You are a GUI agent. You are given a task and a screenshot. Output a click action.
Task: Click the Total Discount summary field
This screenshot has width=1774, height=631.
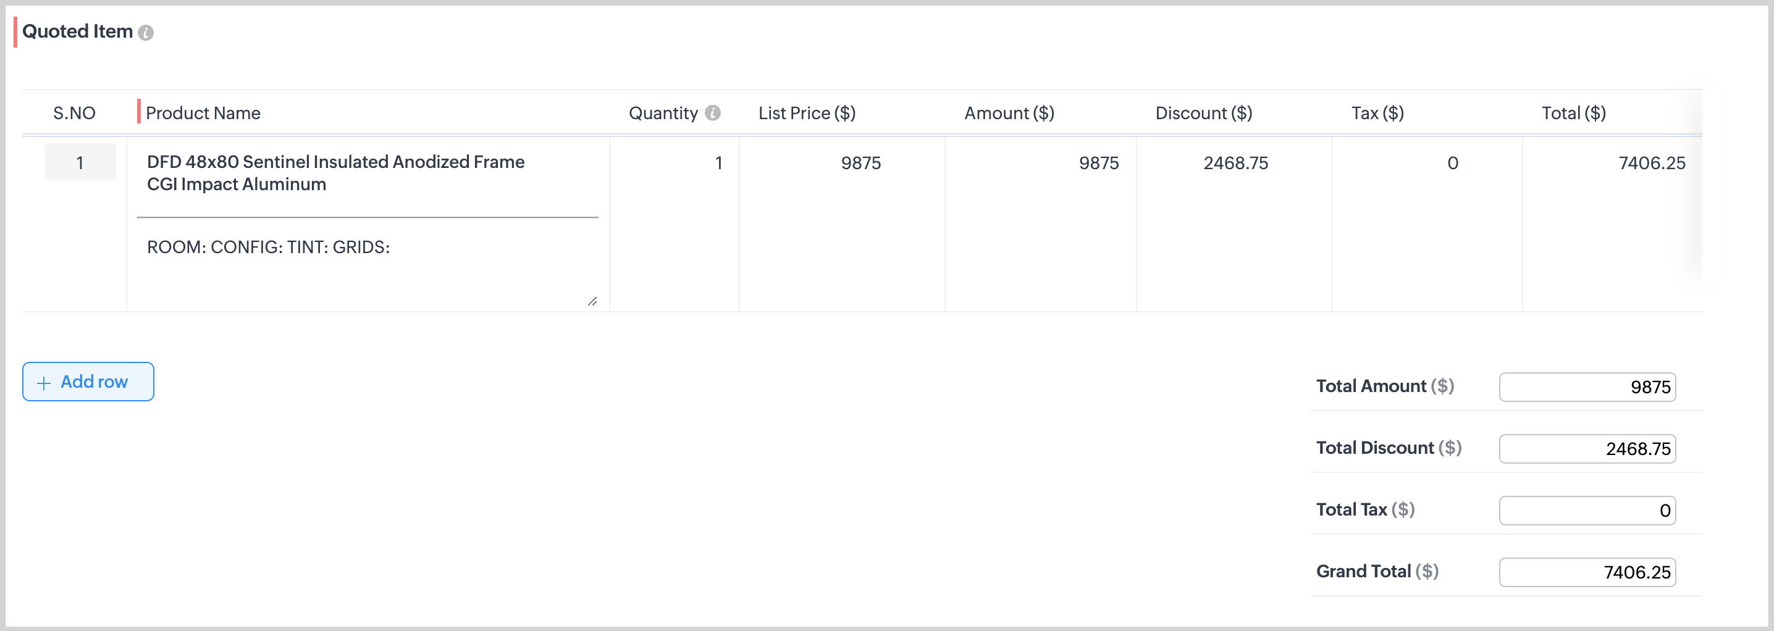click(1587, 449)
